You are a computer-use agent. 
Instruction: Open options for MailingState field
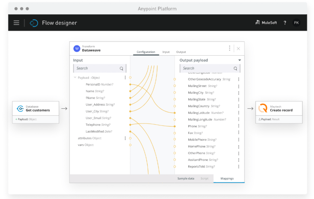(239, 99)
